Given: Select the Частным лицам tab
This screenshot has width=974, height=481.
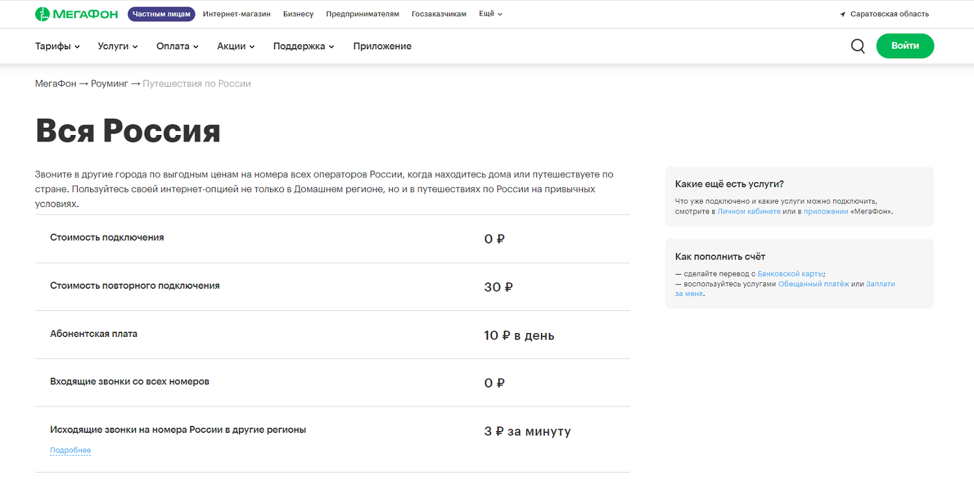Looking at the screenshot, I should click(x=162, y=14).
